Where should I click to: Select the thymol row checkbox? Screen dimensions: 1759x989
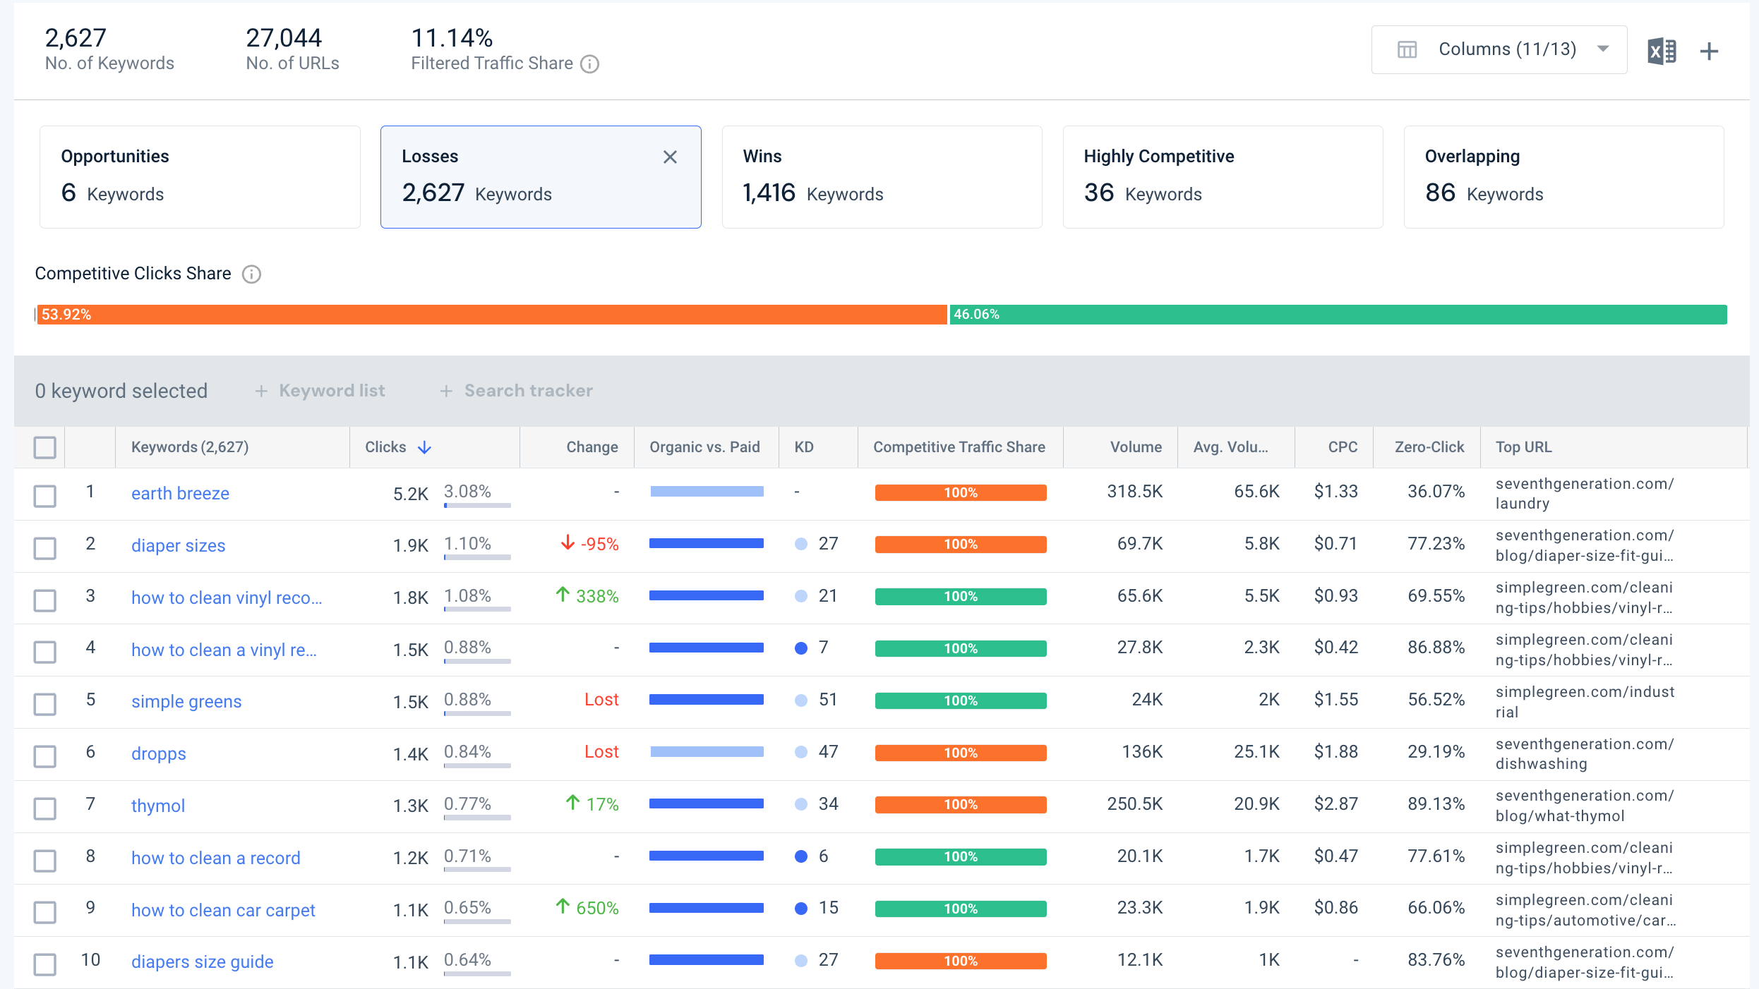click(45, 808)
